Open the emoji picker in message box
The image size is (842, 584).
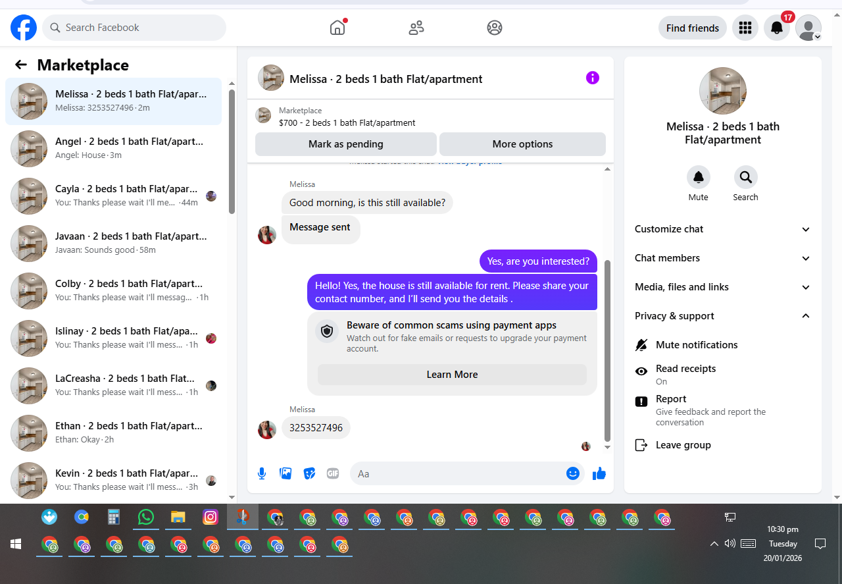(573, 473)
